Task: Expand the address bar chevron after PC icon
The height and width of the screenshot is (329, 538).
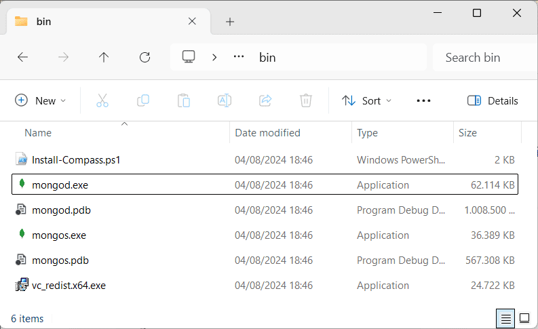Action: pyautogui.click(x=214, y=57)
